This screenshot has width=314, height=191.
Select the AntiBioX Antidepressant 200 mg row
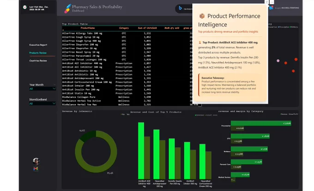(x=127, y=78)
